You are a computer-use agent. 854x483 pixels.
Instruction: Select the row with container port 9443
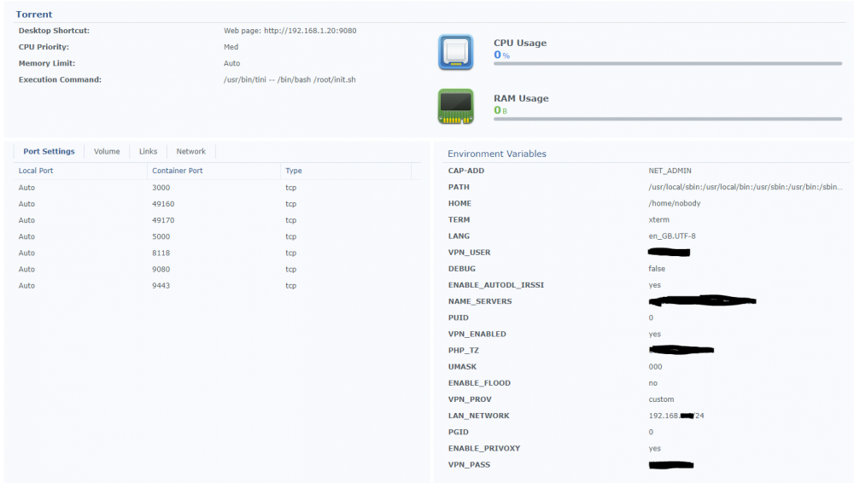217,285
